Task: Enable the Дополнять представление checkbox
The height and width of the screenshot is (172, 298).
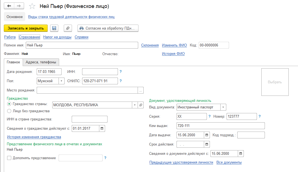Action: coord(9,158)
